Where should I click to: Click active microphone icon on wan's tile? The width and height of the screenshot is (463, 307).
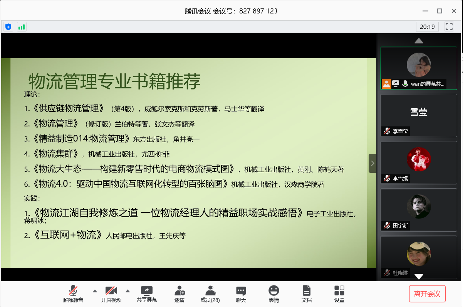405,84
